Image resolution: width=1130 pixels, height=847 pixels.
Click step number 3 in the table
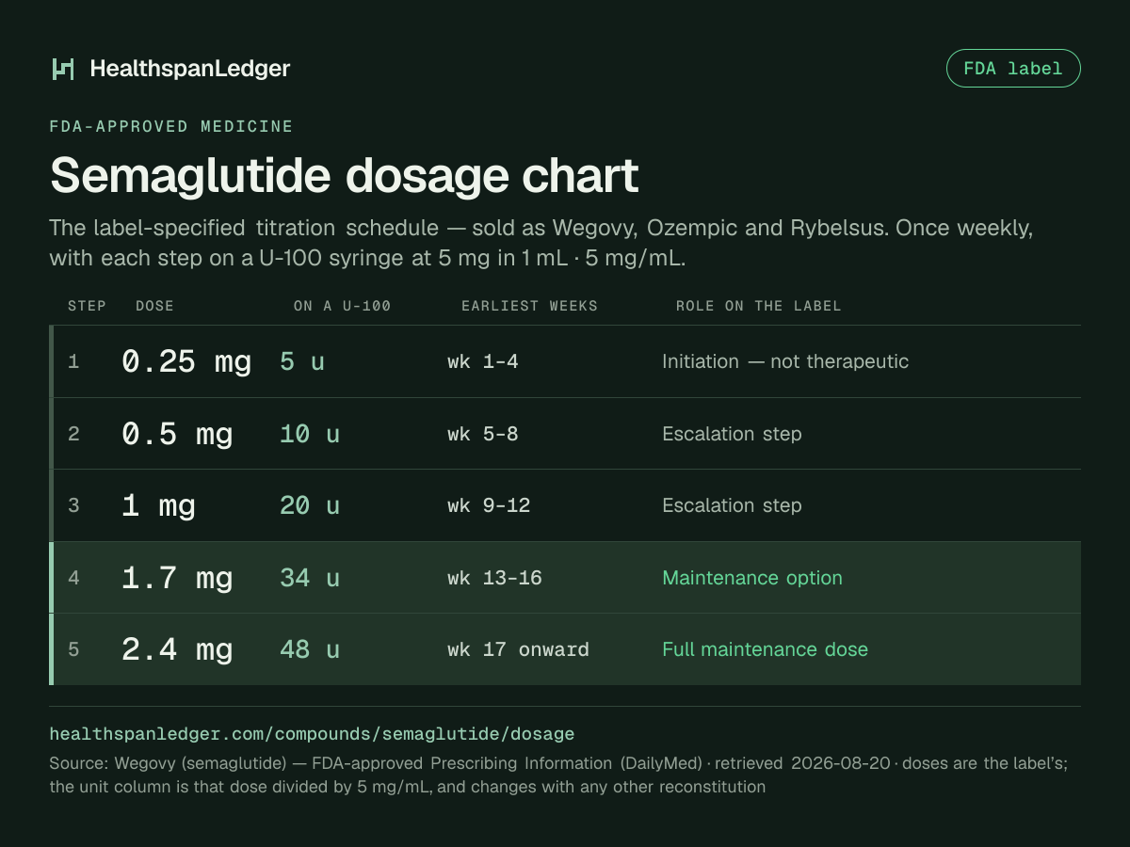tap(73, 505)
